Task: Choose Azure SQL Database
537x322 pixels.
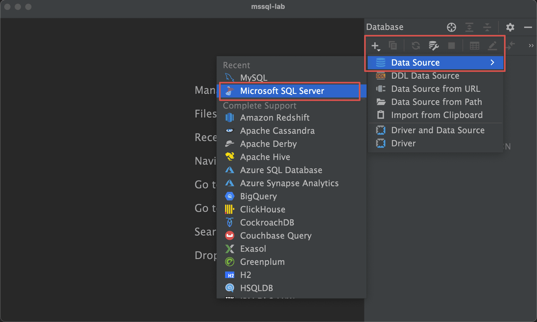Action: point(292,170)
